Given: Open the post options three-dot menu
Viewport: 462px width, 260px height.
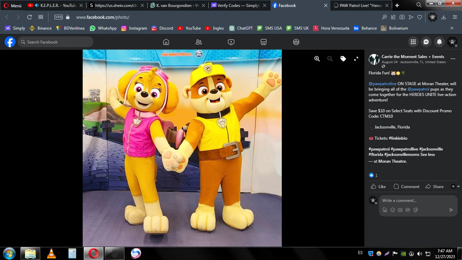Looking at the screenshot, I should point(453,59).
